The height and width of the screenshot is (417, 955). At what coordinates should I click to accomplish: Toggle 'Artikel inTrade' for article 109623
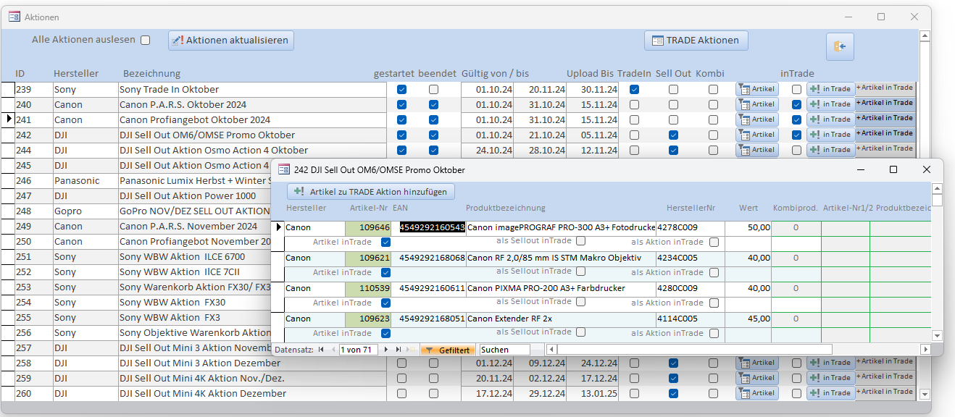pyautogui.click(x=385, y=334)
